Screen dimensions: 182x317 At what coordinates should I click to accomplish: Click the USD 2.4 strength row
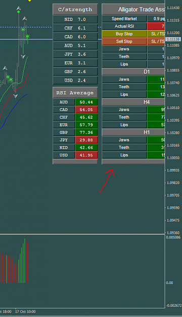point(75,80)
